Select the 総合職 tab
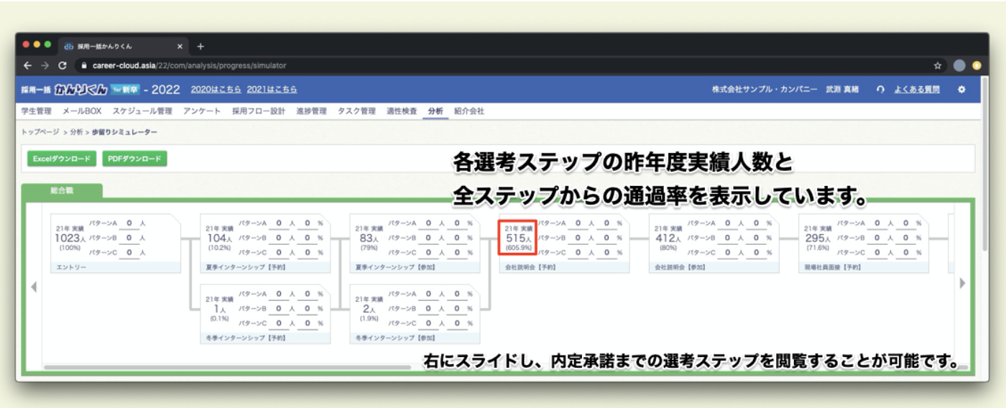 click(x=63, y=191)
